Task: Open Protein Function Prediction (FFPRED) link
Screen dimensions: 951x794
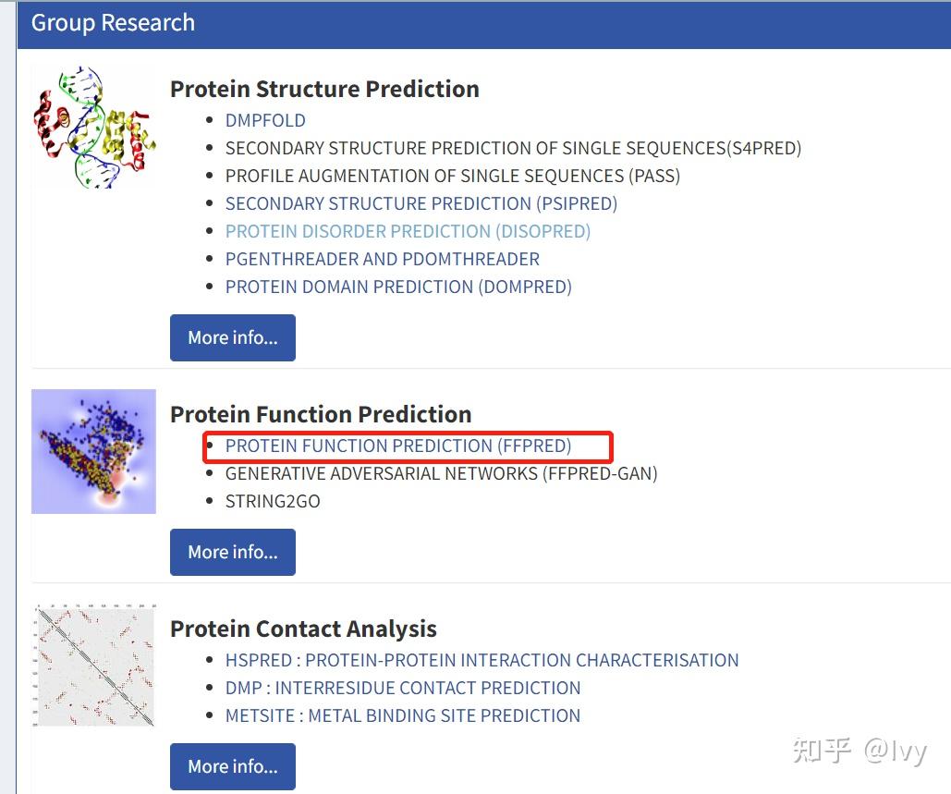Action: 398,446
